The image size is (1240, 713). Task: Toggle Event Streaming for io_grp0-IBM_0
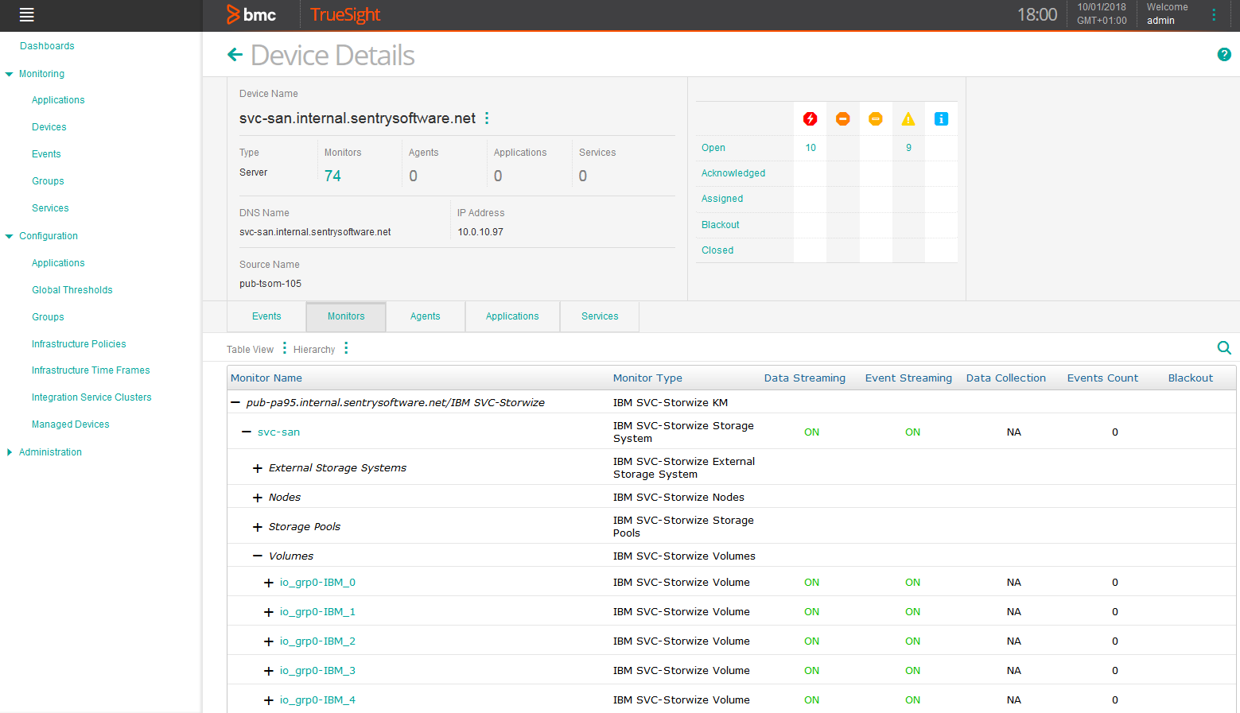[x=912, y=582]
